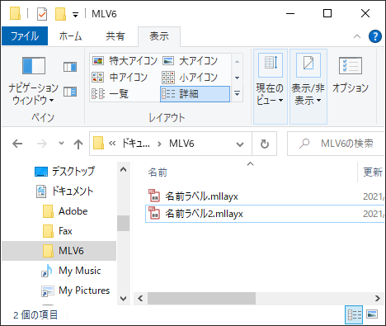Switch to the 共有 ribbon tab
This screenshot has width=386, height=326.
(115, 36)
